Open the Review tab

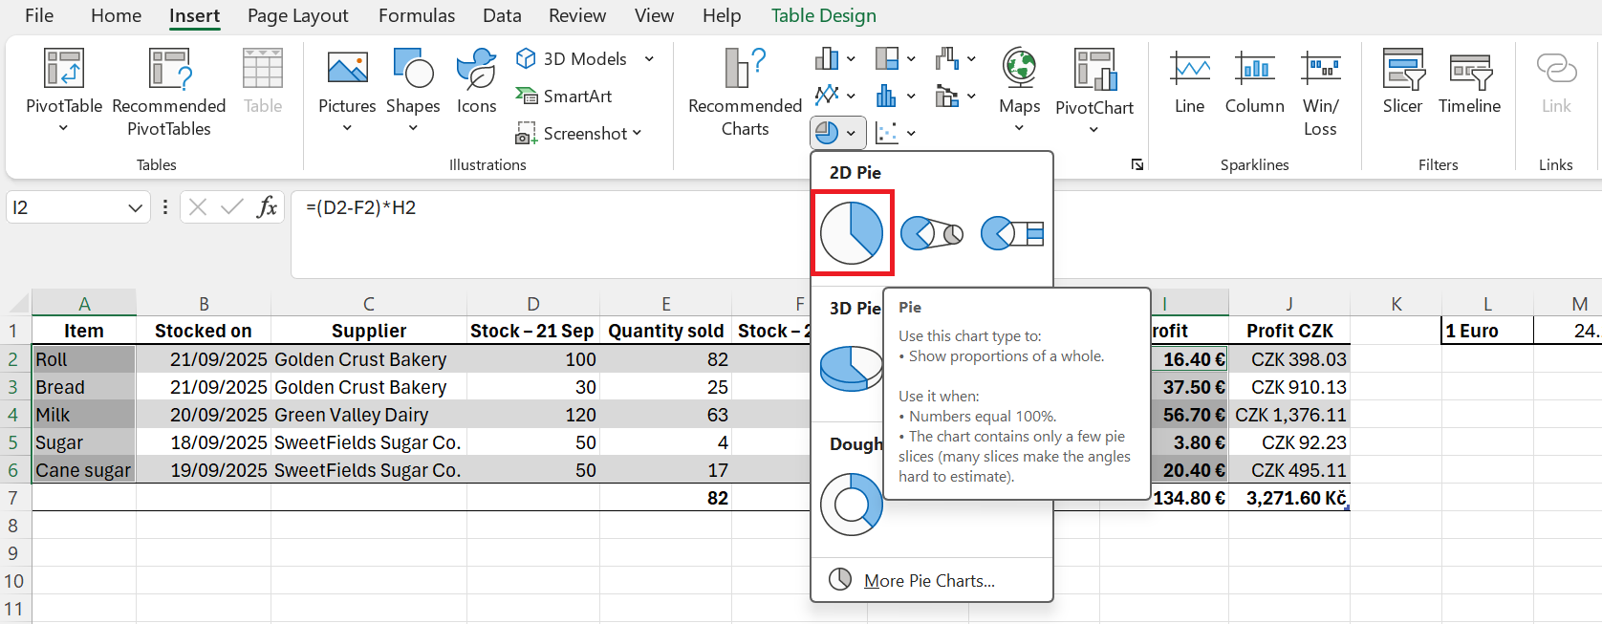577,15
